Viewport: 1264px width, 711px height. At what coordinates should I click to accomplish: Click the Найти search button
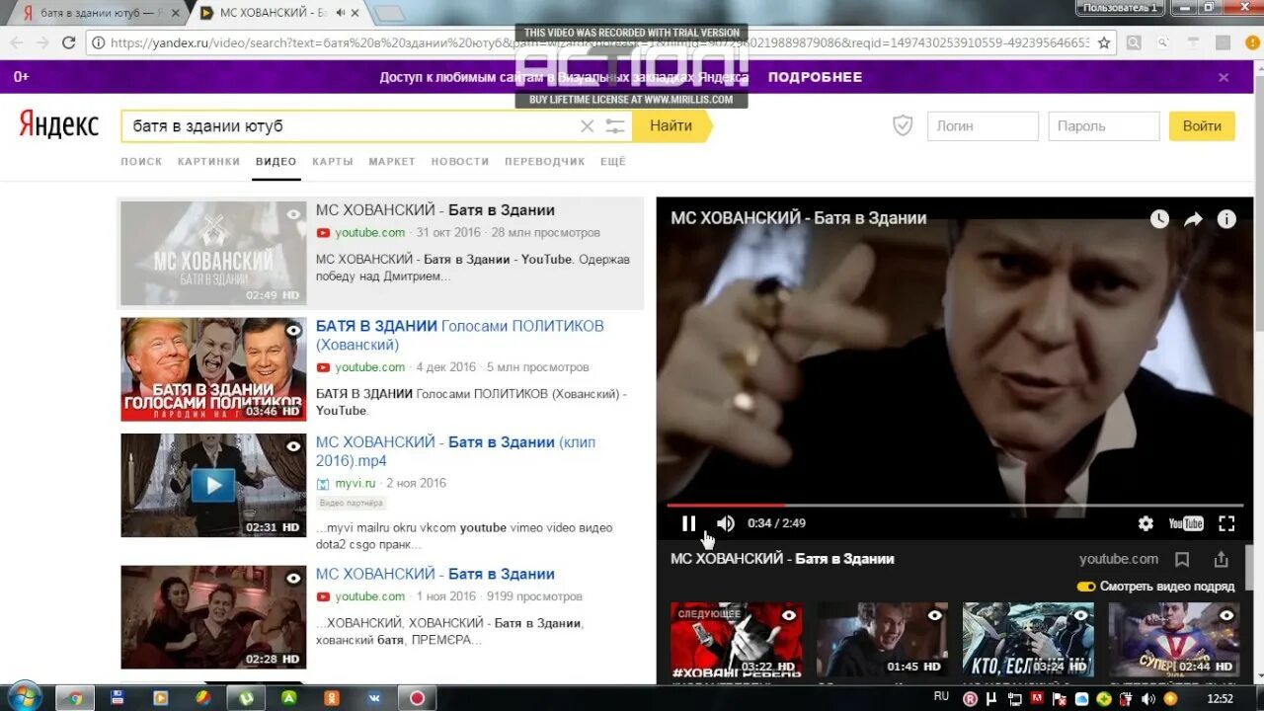point(671,126)
